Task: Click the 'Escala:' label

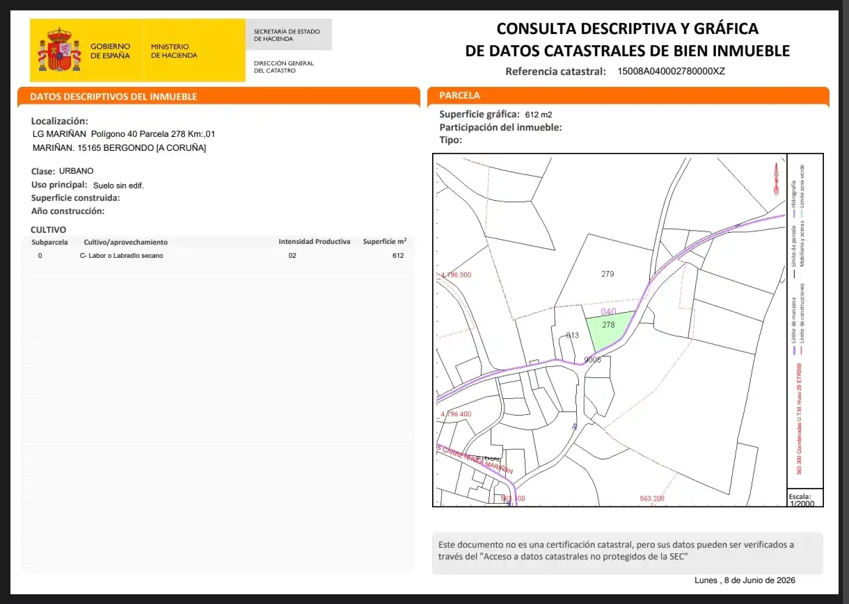Action: (801, 496)
